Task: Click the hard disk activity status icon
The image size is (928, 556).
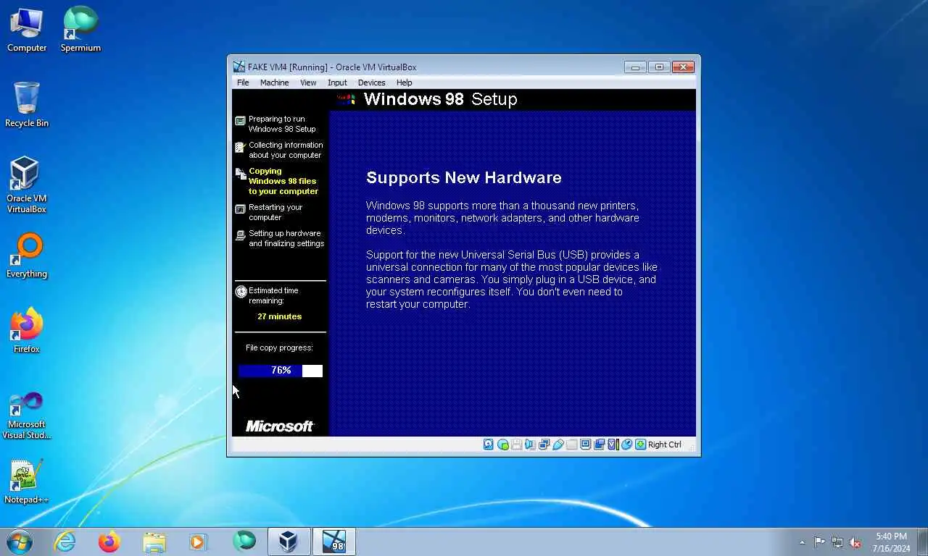Action: tap(488, 445)
